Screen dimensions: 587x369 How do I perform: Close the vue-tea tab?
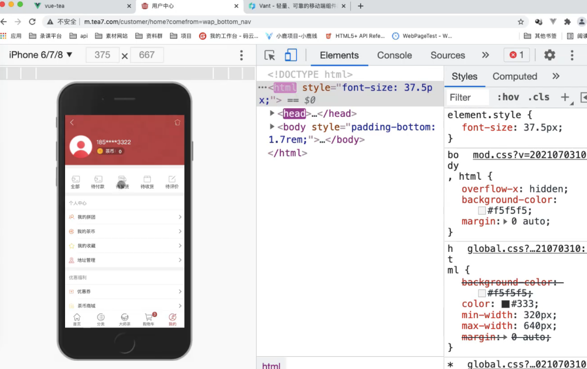(x=129, y=6)
